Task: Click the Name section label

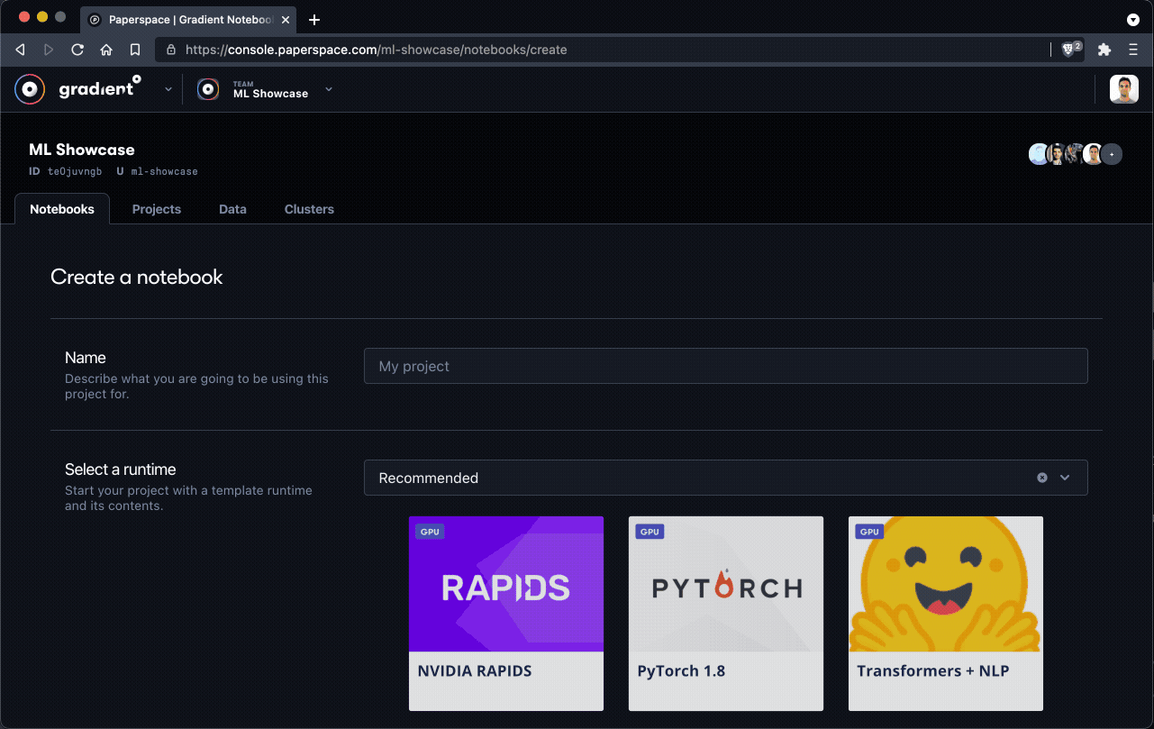Action: point(86,358)
